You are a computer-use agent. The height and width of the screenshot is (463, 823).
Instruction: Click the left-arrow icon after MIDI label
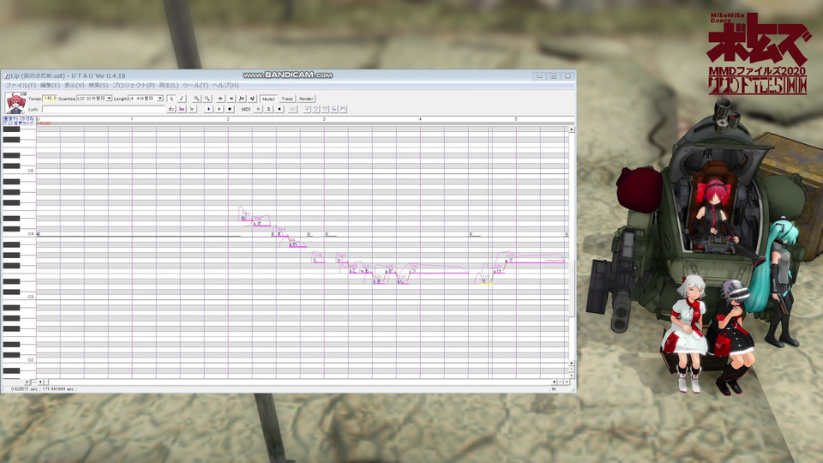point(279,109)
